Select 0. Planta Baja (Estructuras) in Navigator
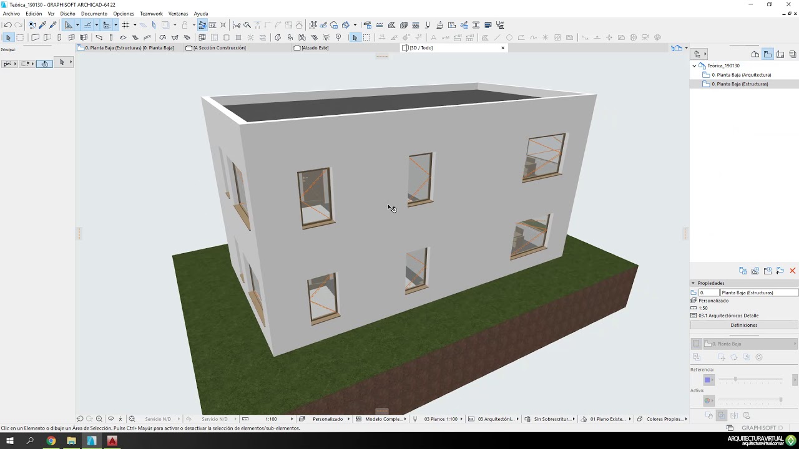 click(740, 84)
